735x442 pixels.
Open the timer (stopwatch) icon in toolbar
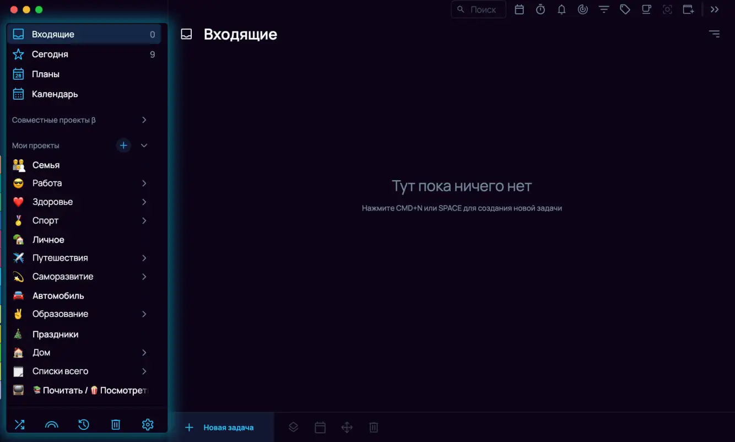(x=541, y=9)
